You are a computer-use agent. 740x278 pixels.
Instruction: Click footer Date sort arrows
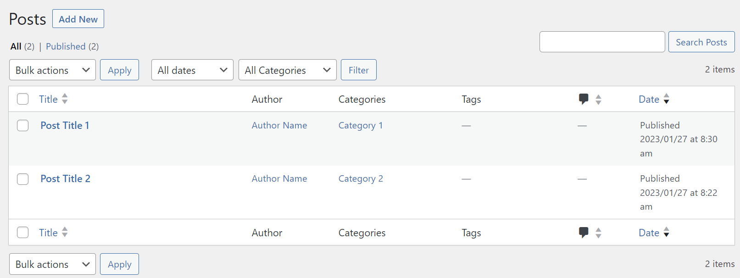pyautogui.click(x=666, y=233)
